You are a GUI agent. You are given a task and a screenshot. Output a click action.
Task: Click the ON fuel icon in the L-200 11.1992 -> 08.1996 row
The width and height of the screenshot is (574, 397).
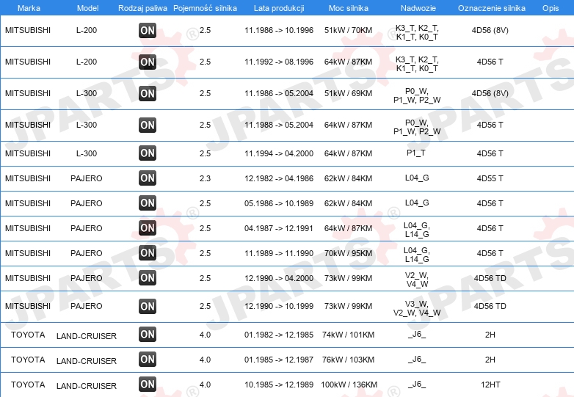pos(148,62)
